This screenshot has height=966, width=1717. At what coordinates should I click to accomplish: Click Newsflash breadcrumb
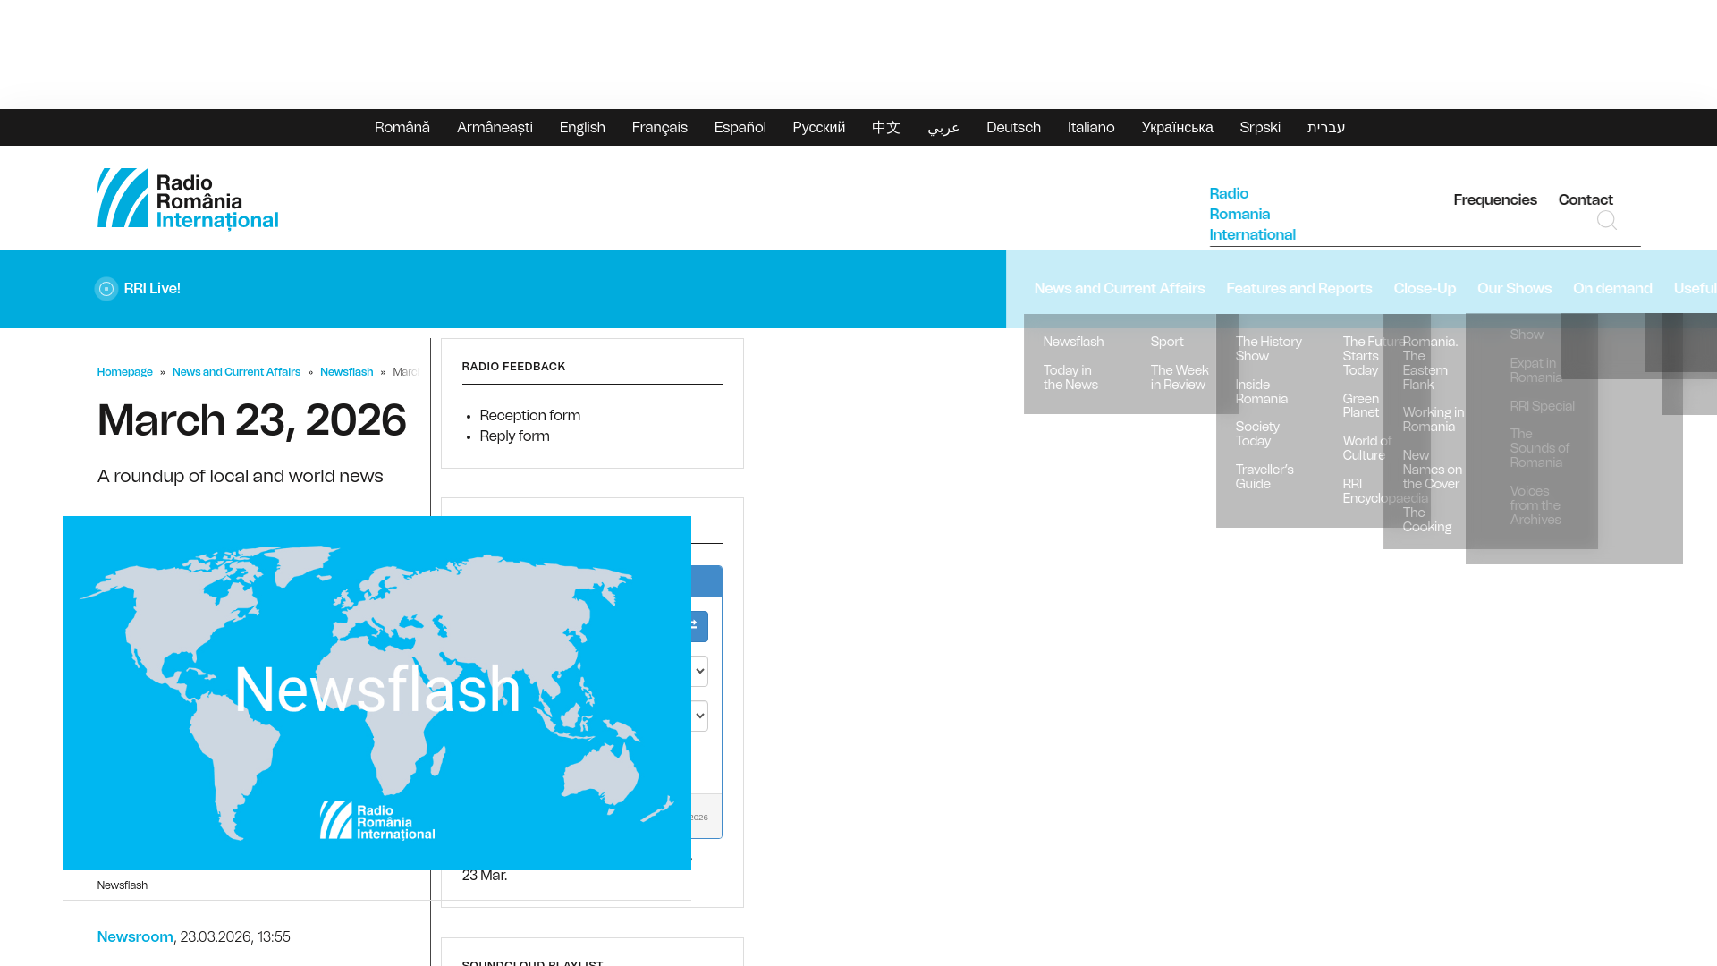[x=346, y=372]
